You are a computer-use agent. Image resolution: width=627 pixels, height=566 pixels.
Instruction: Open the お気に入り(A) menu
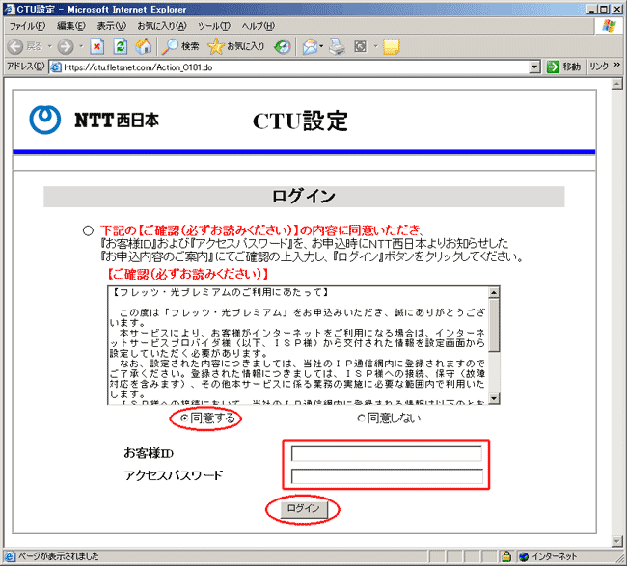162,26
